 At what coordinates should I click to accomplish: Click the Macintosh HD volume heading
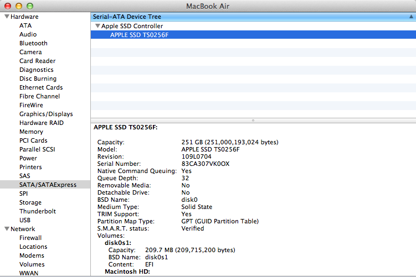tap(127, 271)
